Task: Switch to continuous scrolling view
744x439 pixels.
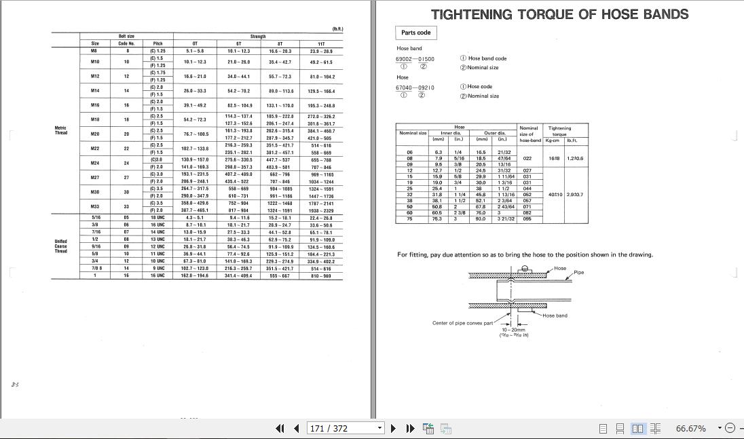Action: click(x=620, y=429)
